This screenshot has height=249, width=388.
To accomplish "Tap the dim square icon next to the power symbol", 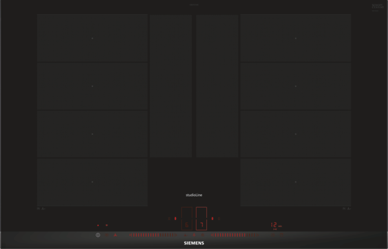I will coord(107,235).
